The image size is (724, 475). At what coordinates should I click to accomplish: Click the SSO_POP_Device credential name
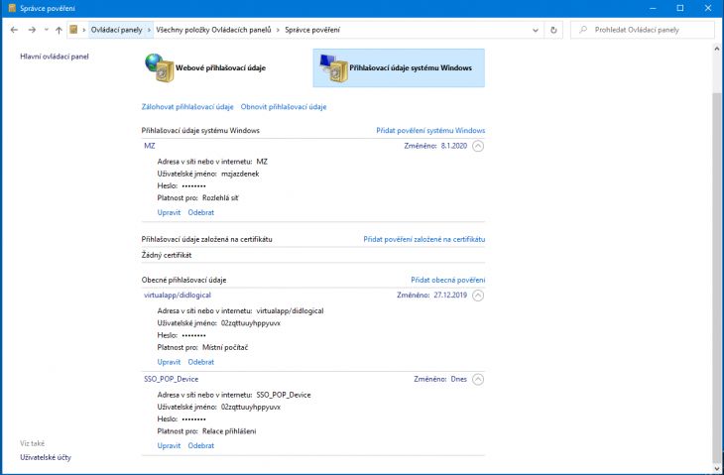click(171, 379)
